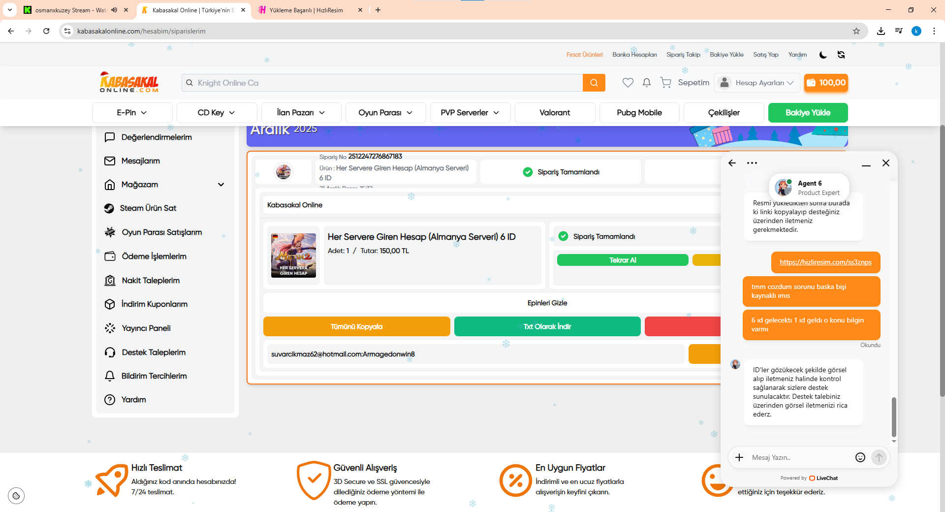Expand the E-Pin dropdown menu
Viewport: 945px width, 512px height.
click(x=132, y=113)
